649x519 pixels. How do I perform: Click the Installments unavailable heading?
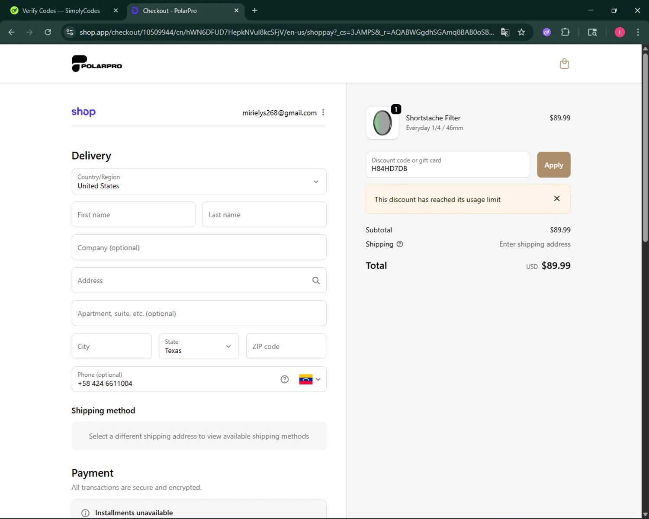(134, 513)
